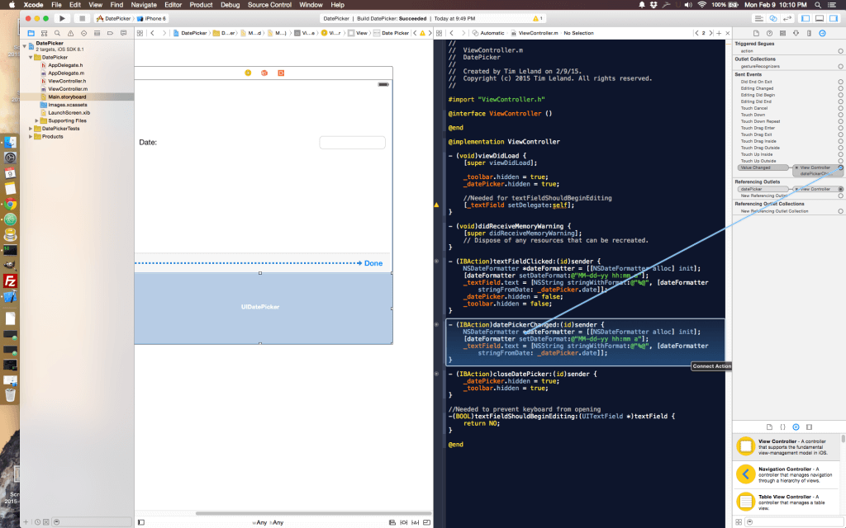This screenshot has width=846, height=528.
Task: Open the Find navigator tab
Action: [57, 33]
